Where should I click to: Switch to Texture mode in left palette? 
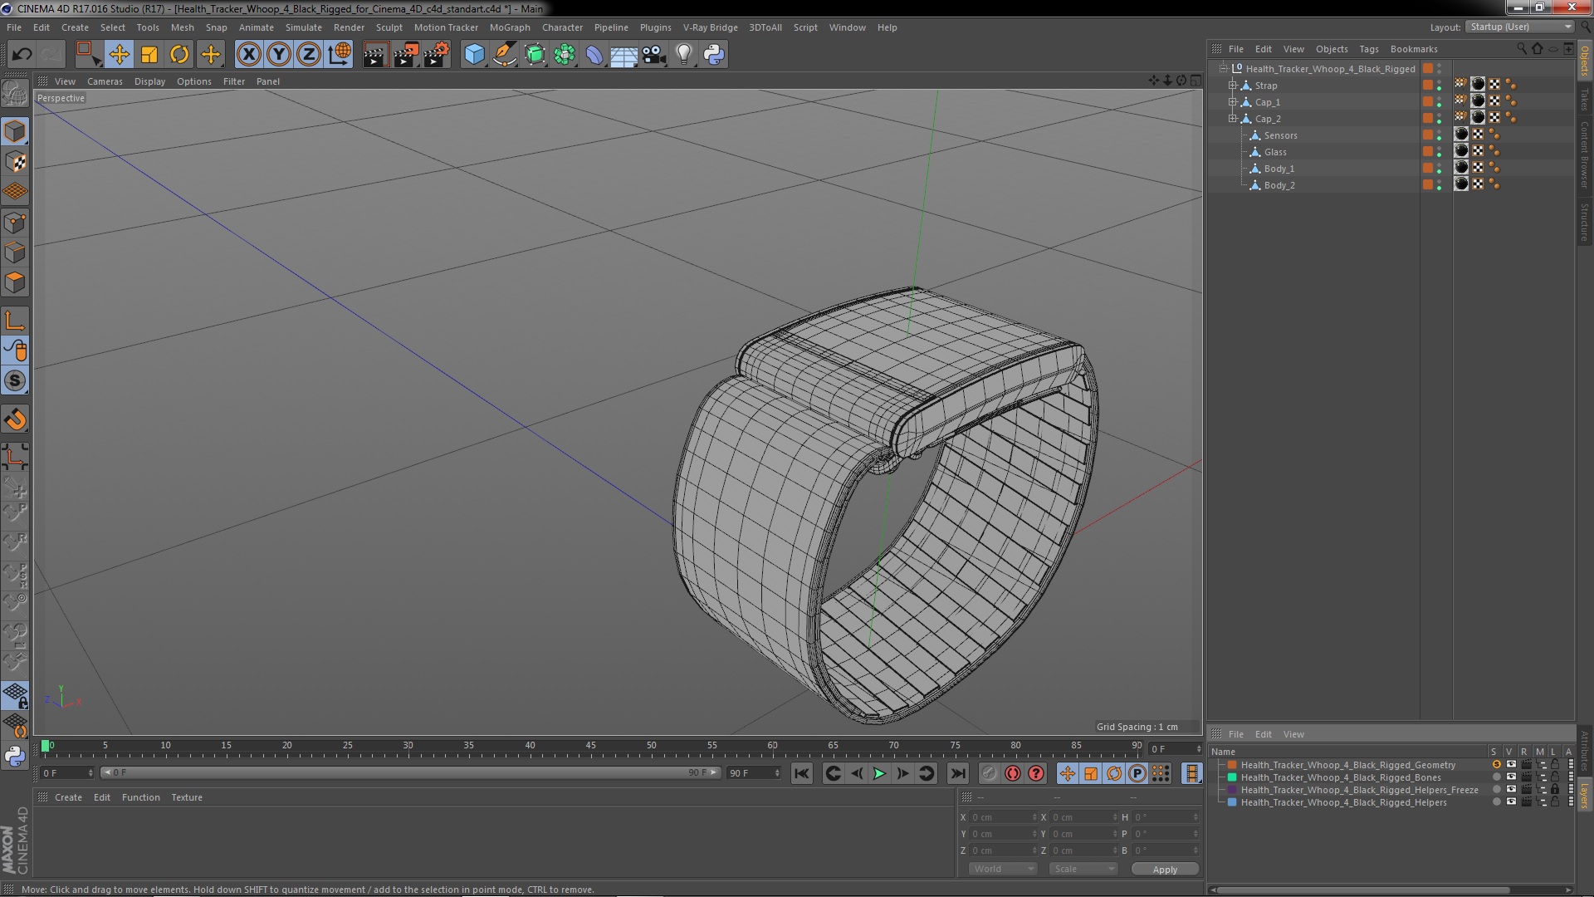[x=15, y=162]
